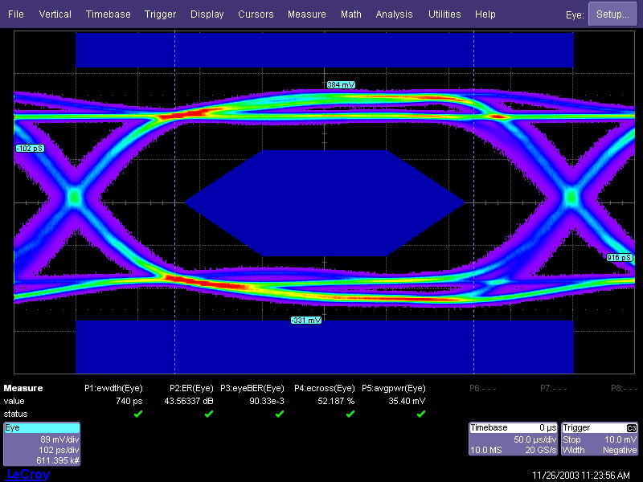Open the Eye trace descriptor box

coord(42,444)
